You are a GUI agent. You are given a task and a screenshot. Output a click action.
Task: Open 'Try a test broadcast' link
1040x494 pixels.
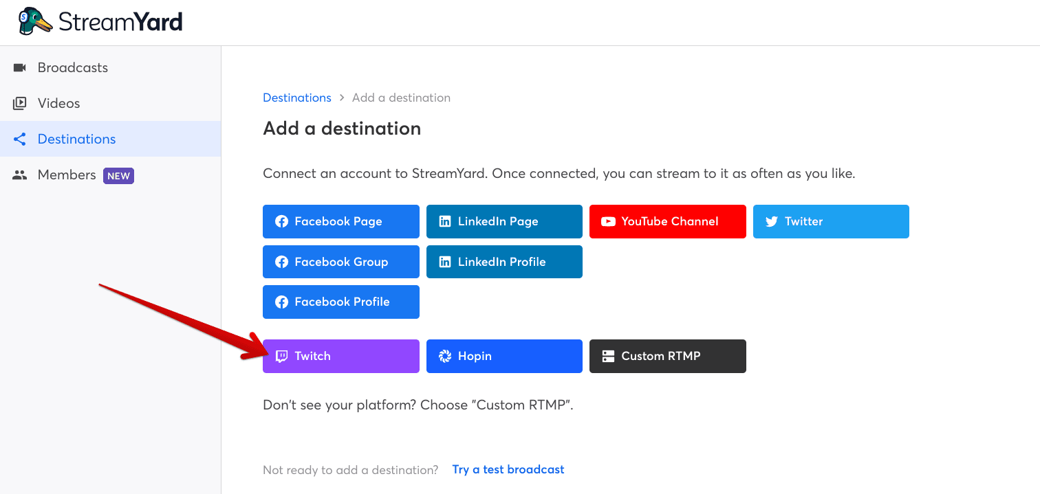pos(508,470)
